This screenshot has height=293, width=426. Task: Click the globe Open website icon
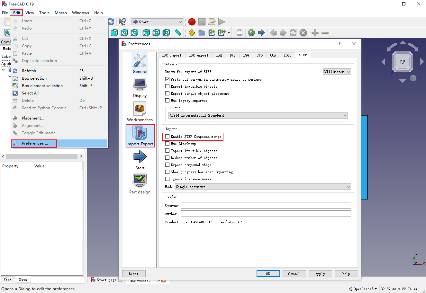click(x=251, y=33)
